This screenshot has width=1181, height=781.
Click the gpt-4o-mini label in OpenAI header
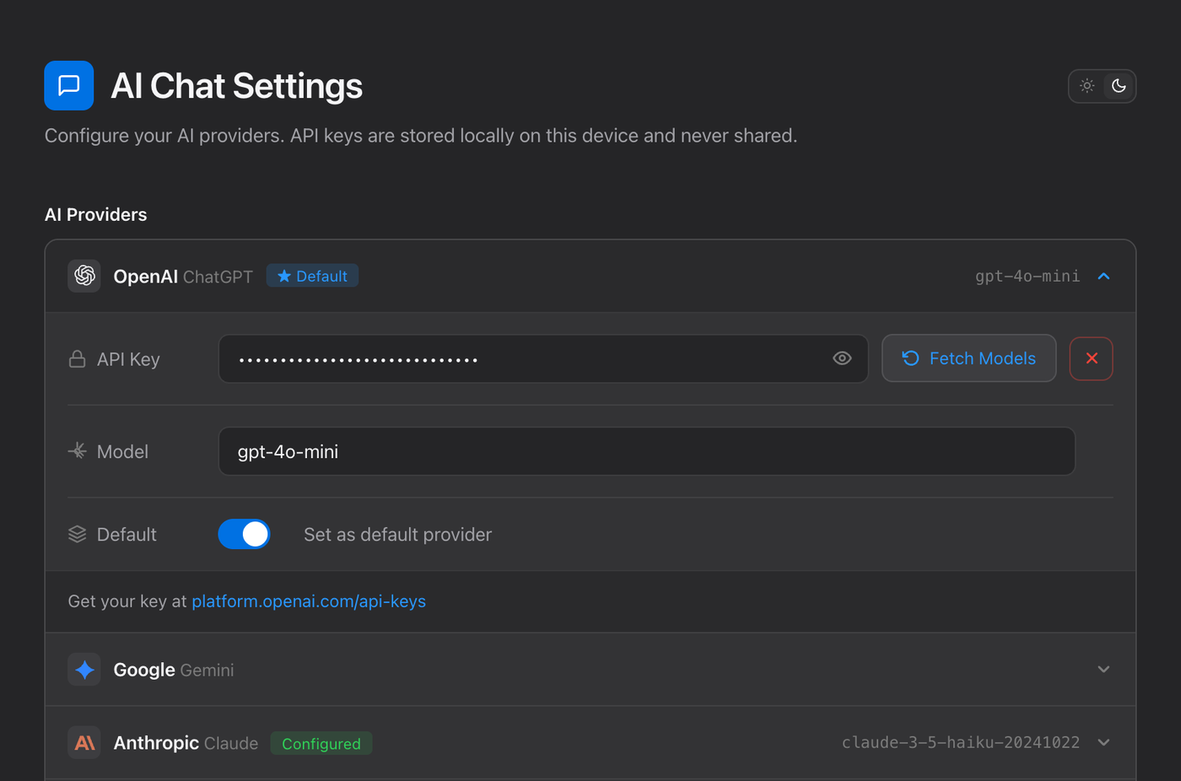1027,277
